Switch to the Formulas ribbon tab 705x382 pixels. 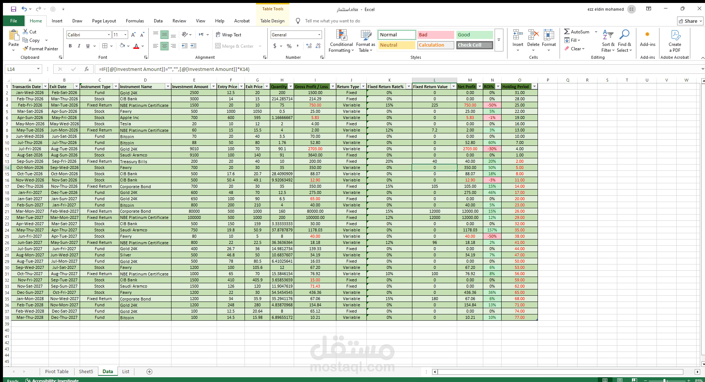click(134, 21)
